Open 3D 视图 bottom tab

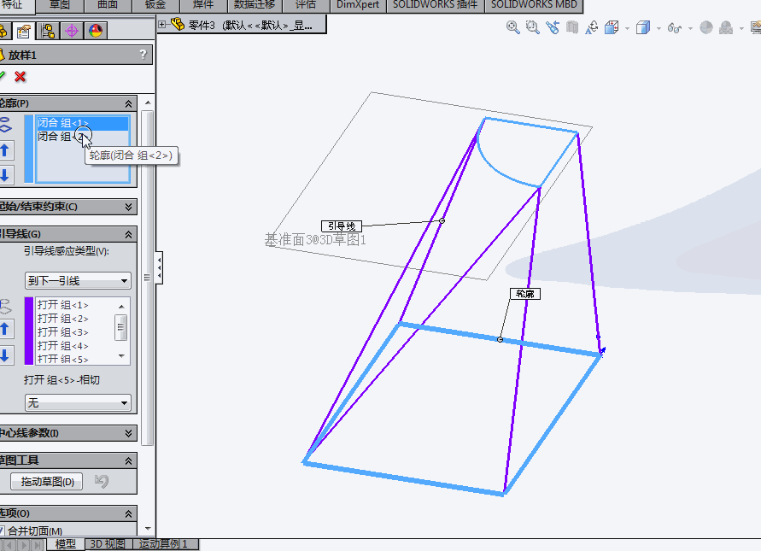pos(108,544)
